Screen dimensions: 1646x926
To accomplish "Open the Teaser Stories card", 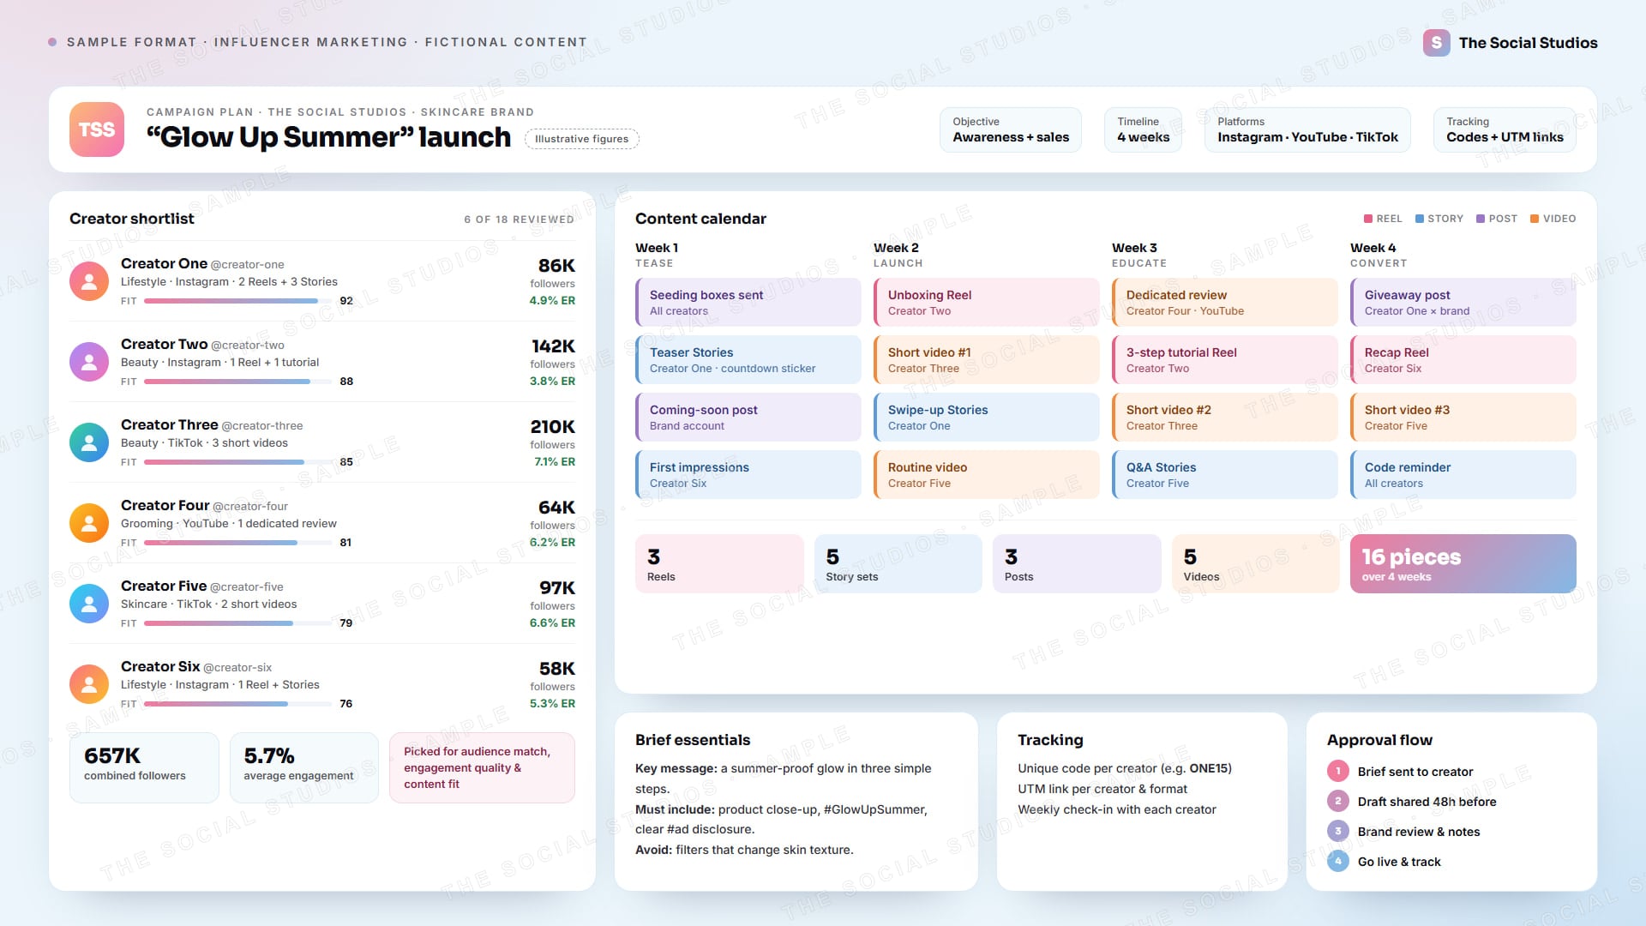I will (x=748, y=360).
